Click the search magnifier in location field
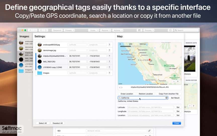This screenshot has width=217, height=136. [x=120, y=98]
